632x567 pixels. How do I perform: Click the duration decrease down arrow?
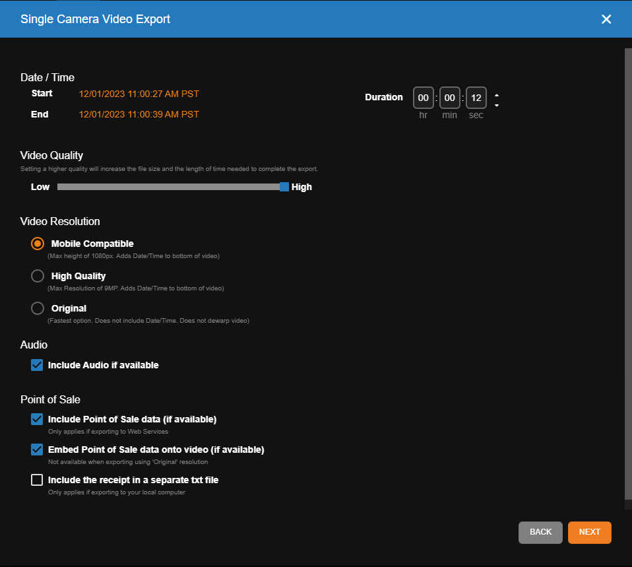click(x=497, y=104)
